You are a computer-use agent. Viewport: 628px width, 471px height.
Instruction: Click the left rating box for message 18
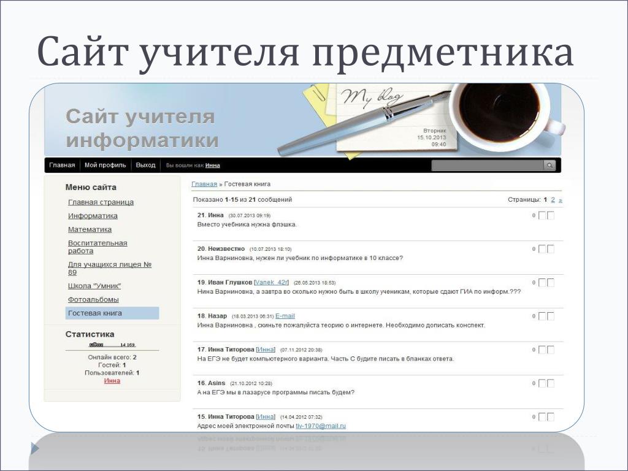coord(542,316)
